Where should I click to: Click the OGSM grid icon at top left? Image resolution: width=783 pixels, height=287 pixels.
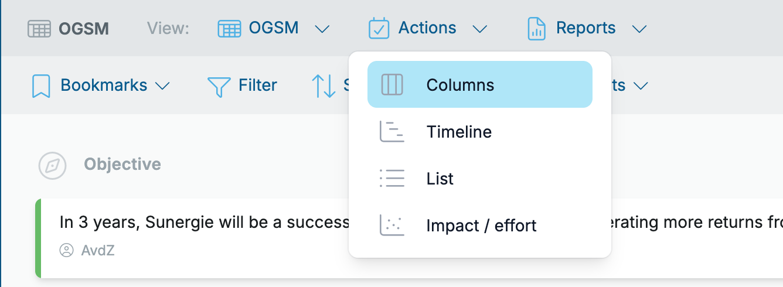[39, 29]
